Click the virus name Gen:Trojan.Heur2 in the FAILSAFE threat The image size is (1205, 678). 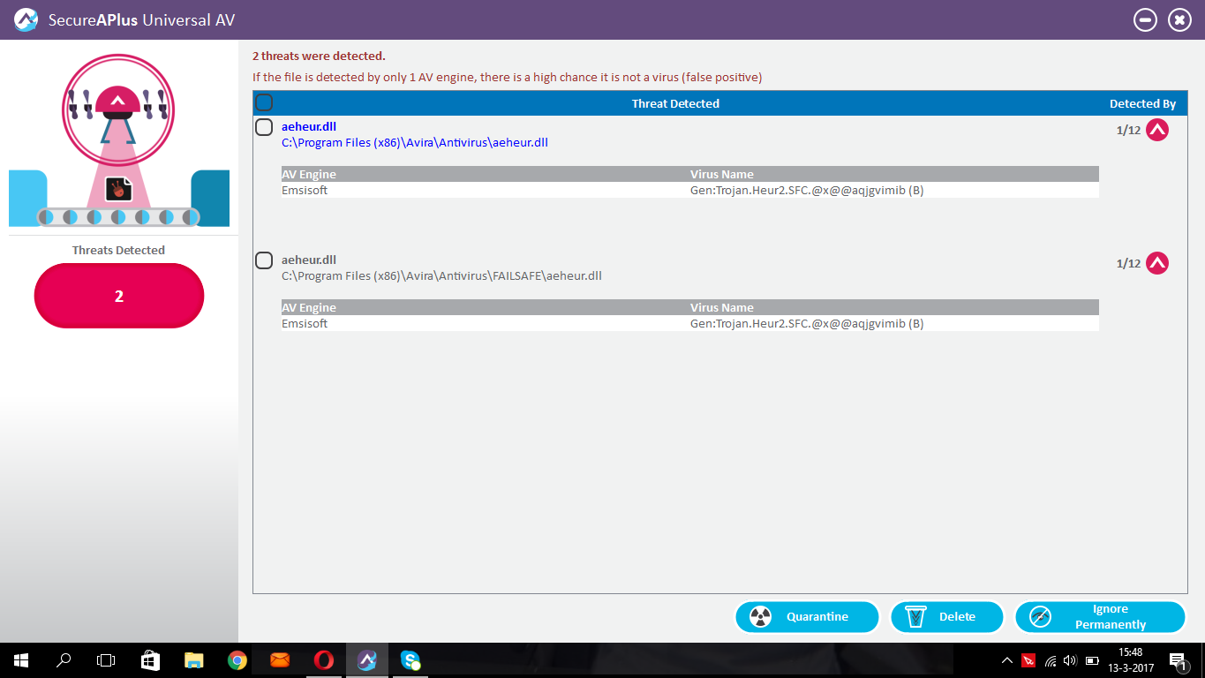pyautogui.click(x=807, y=323)
